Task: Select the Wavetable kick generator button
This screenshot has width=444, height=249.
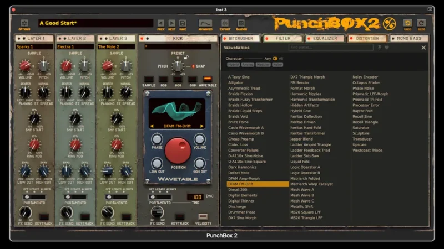Action: [207, 79]
